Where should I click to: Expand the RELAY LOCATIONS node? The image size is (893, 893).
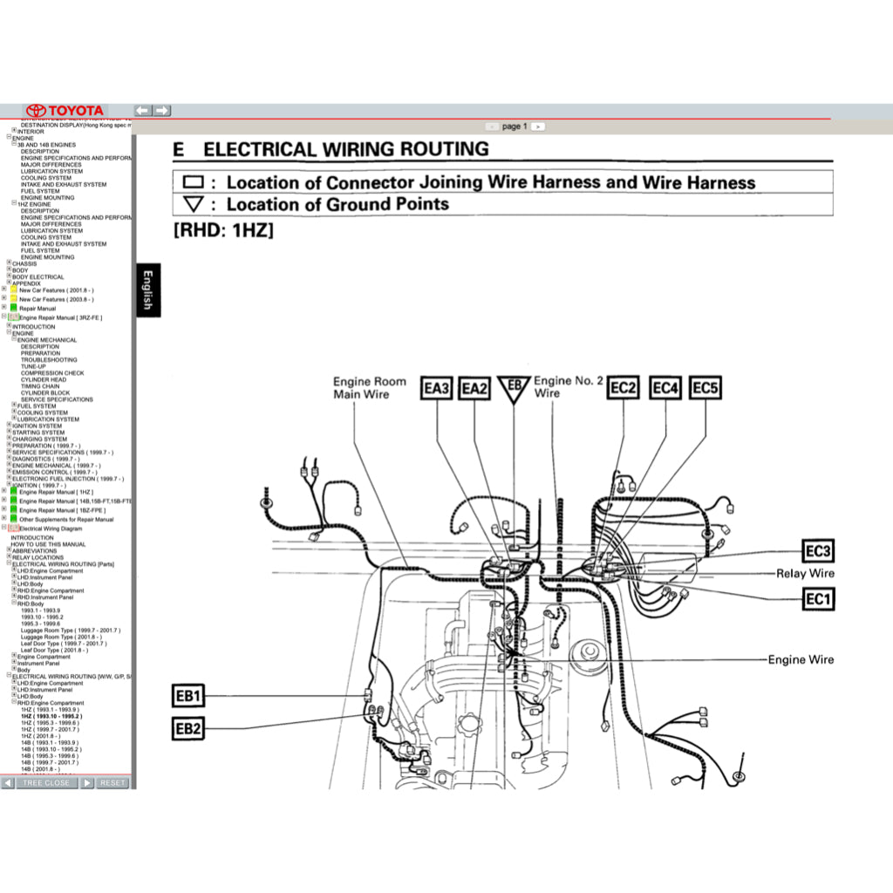8,557
